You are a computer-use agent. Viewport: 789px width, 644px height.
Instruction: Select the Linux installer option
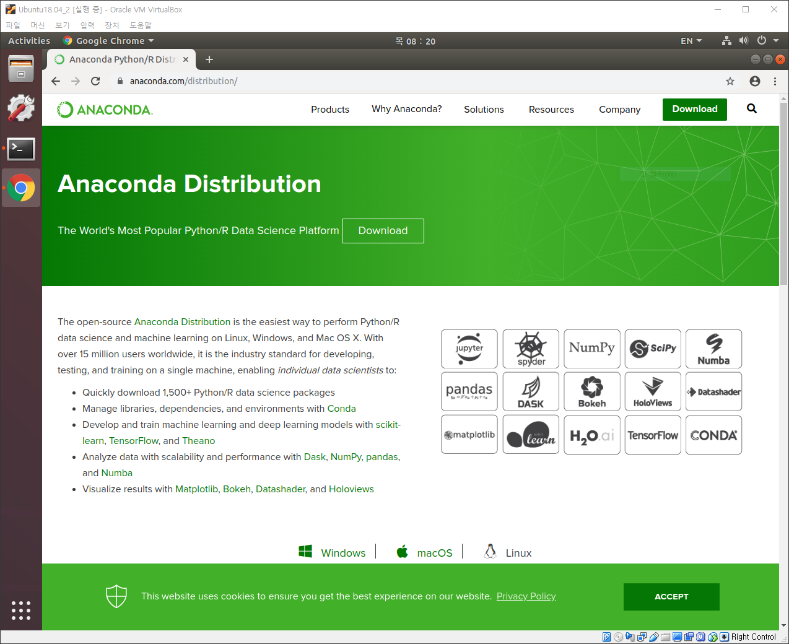point(508,552)
